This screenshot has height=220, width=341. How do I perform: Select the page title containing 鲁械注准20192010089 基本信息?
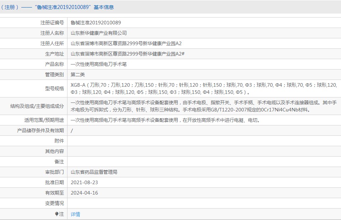point(57,7)
